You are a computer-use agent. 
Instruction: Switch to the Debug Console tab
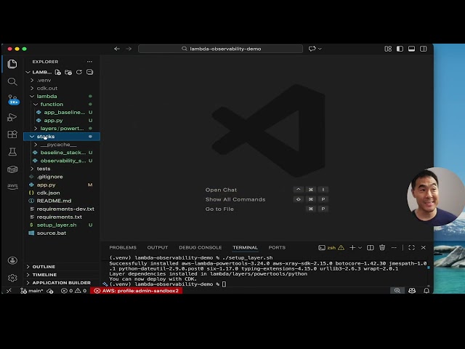201,247
